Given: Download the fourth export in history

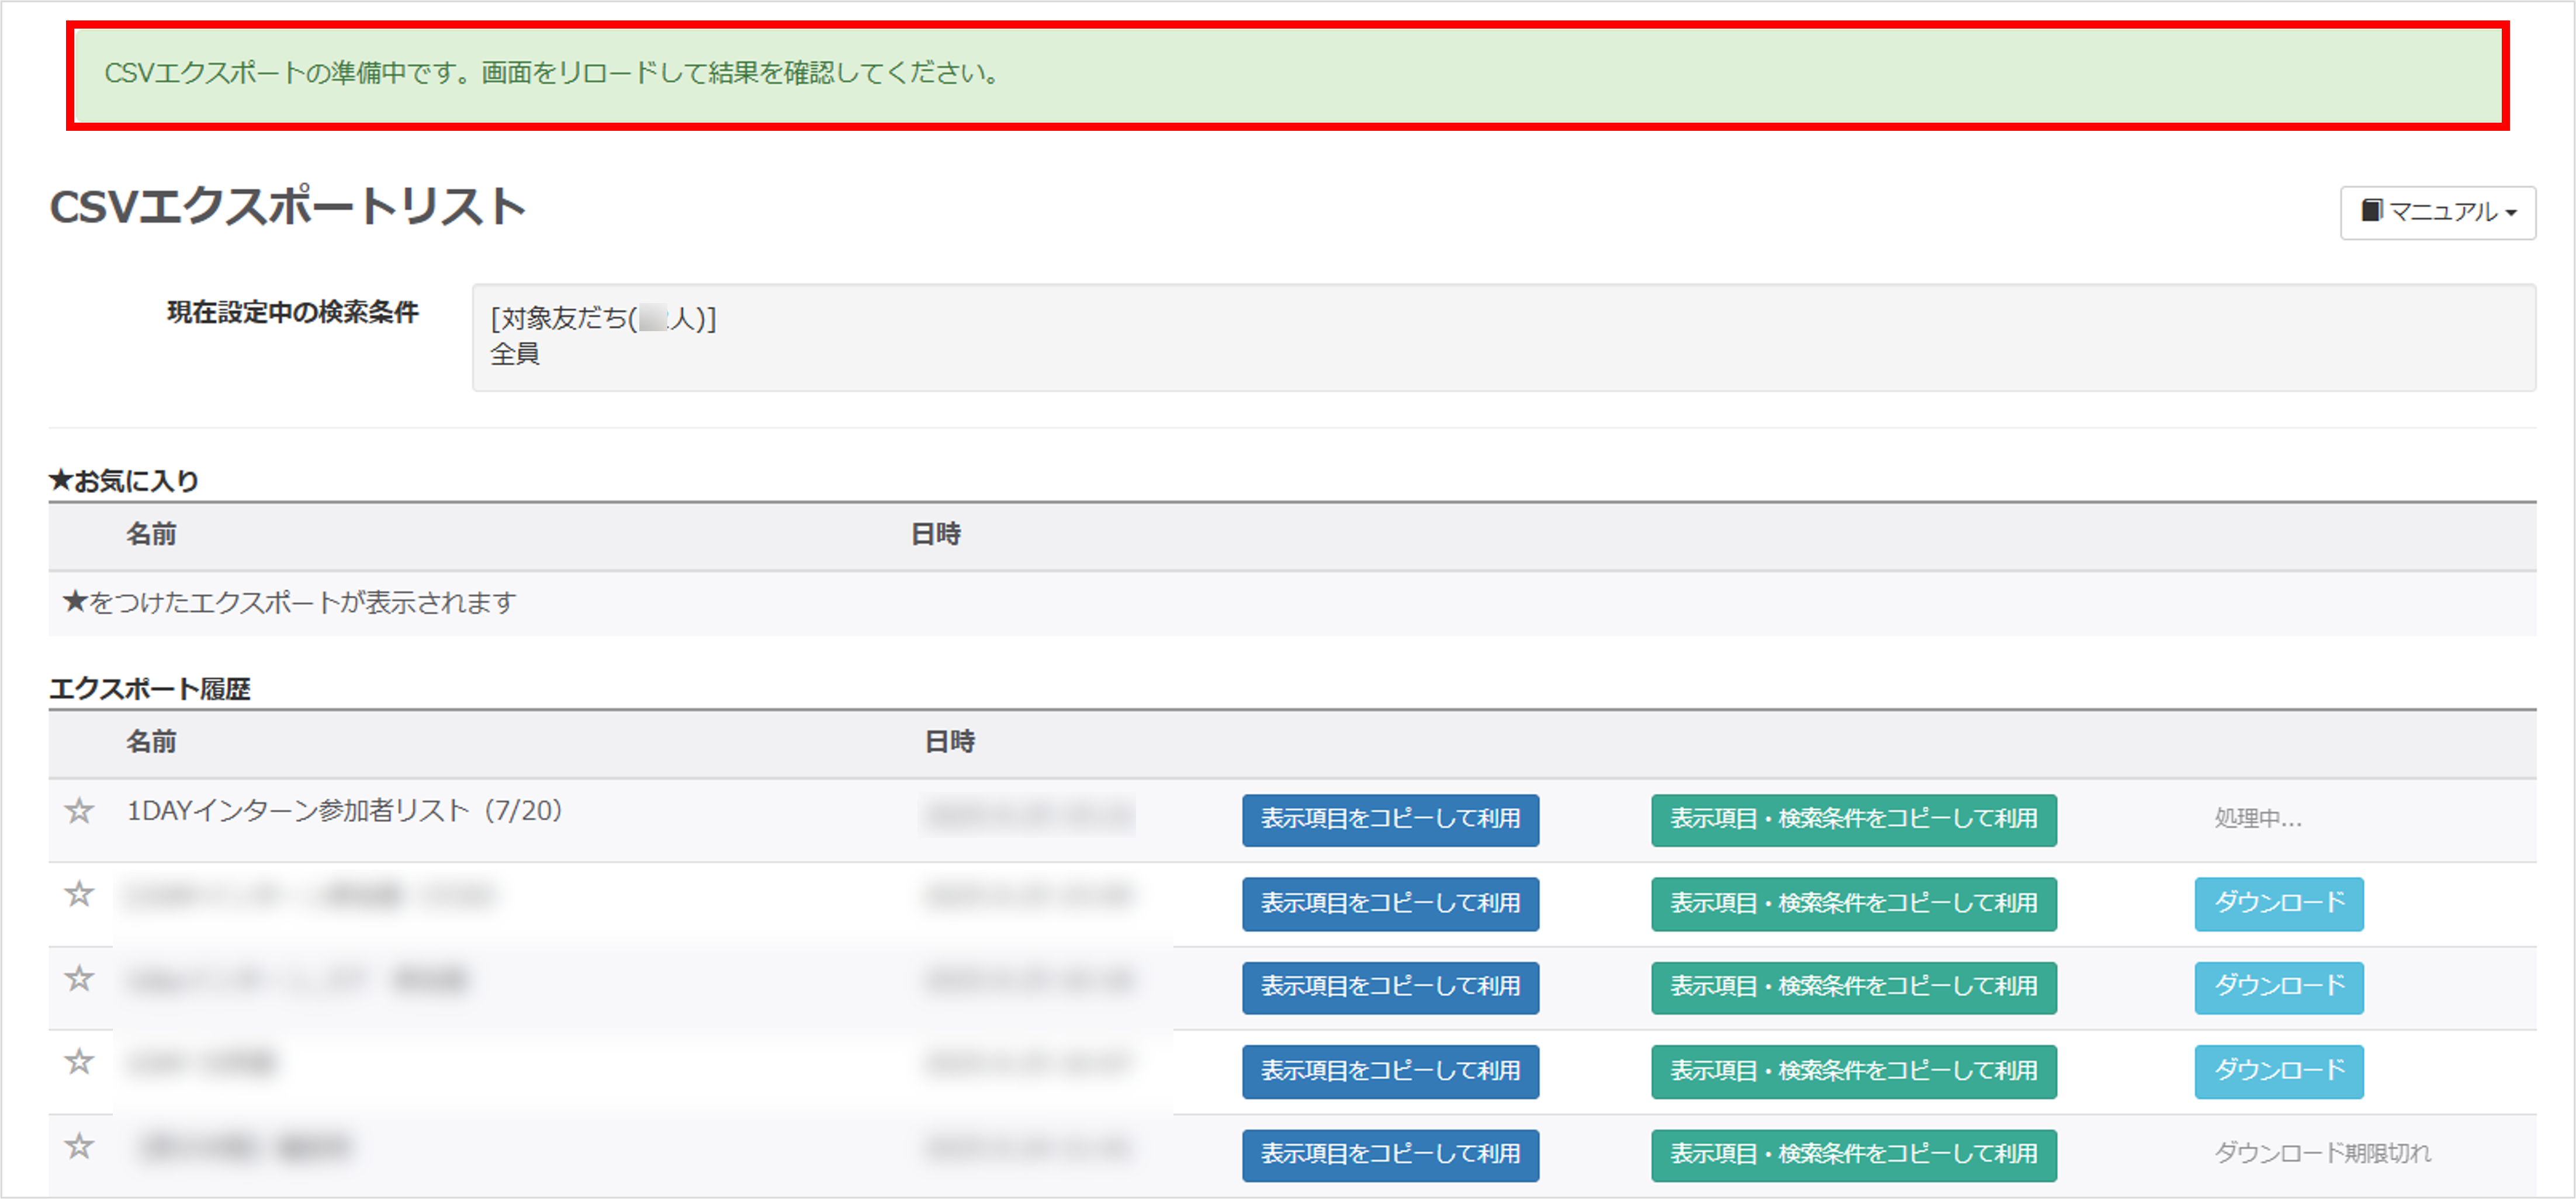Looking at the screenshot, I should [2278, 1071].
